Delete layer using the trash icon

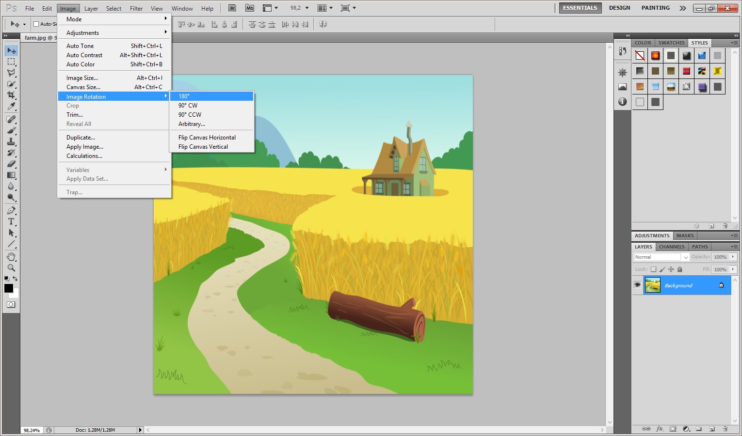coord(725,429)
